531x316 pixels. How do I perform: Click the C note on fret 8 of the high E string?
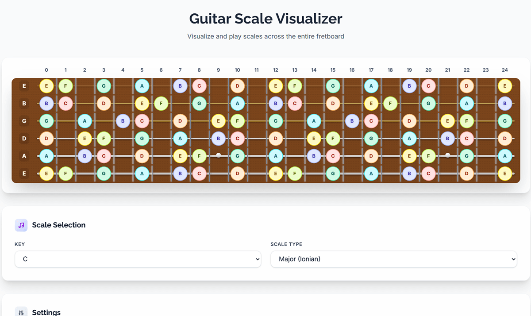[199, 86]
